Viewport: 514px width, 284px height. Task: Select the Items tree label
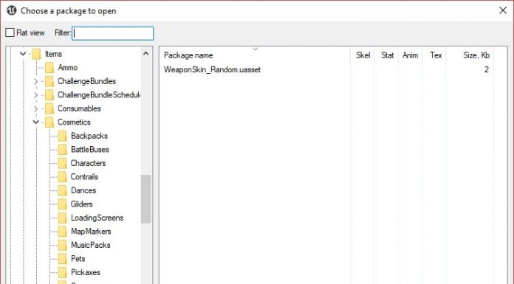(x=53, y=54)
